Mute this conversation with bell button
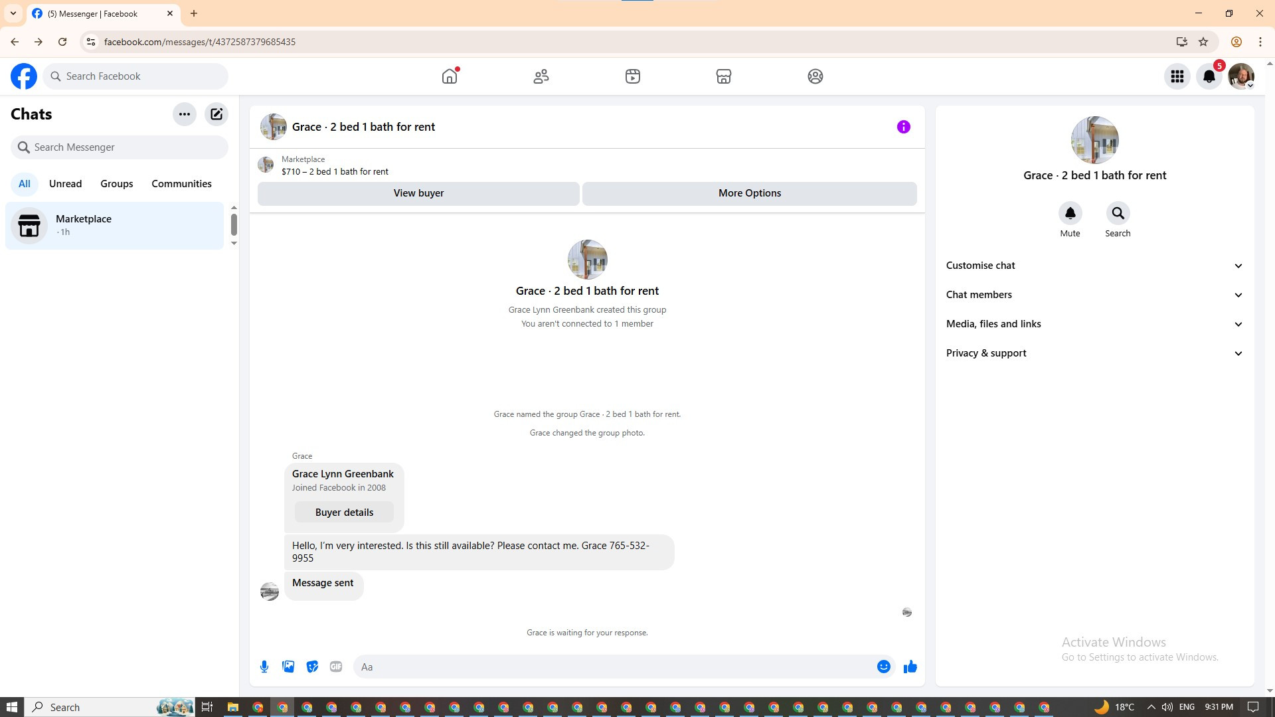 pos(1070,214)
